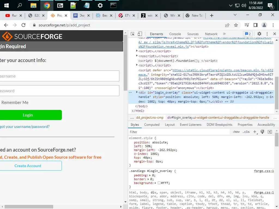This screenshot has width=279, height=209.
Task: Open the forgot username/password link
Action: [x=25, y=127]
